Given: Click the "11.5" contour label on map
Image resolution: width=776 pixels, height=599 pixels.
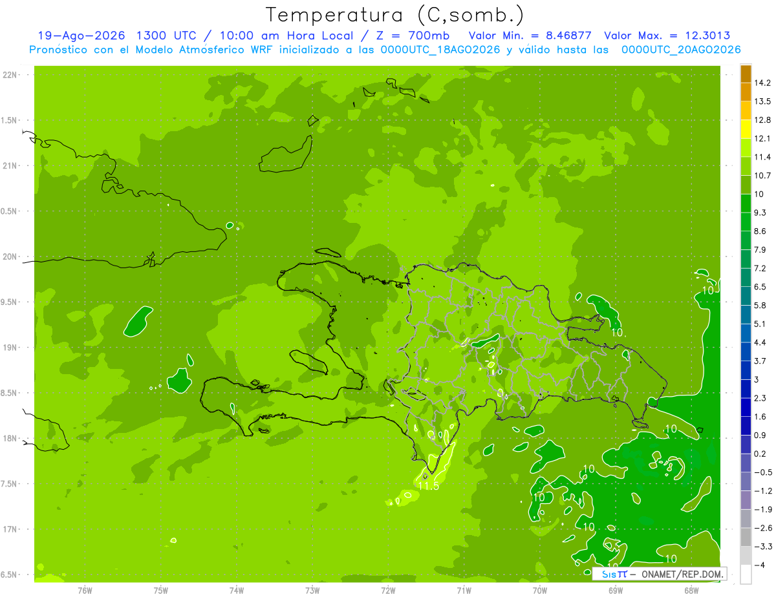Looking at the screenshot, I should point(429,486).
